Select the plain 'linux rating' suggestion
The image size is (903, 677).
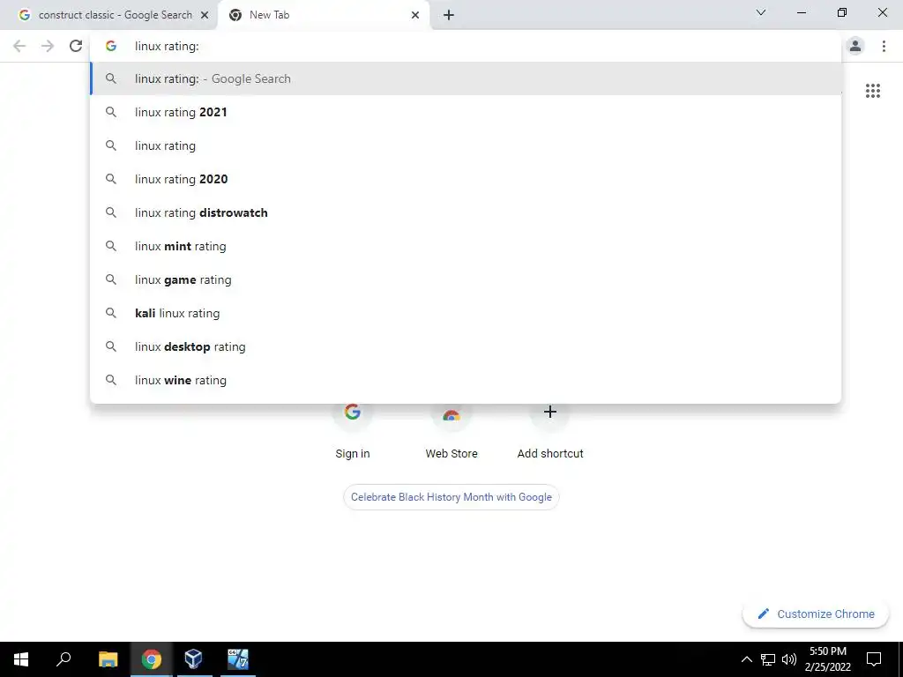(x=466, y=145)
